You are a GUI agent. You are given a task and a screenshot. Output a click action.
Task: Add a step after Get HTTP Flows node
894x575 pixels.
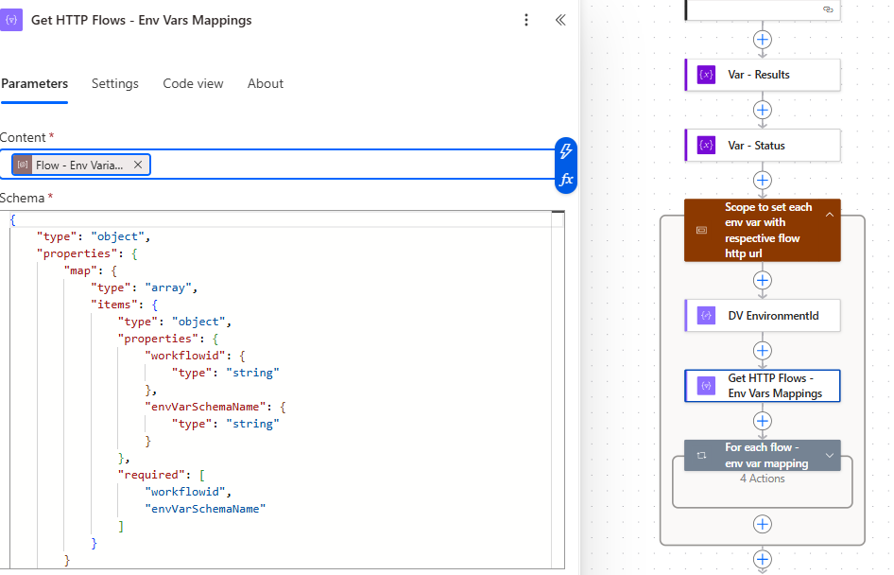click(762, 419)
